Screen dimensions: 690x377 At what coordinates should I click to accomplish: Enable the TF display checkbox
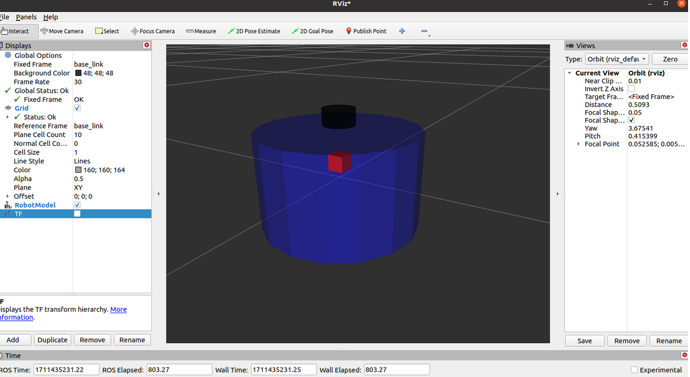(x=77, y=214)
